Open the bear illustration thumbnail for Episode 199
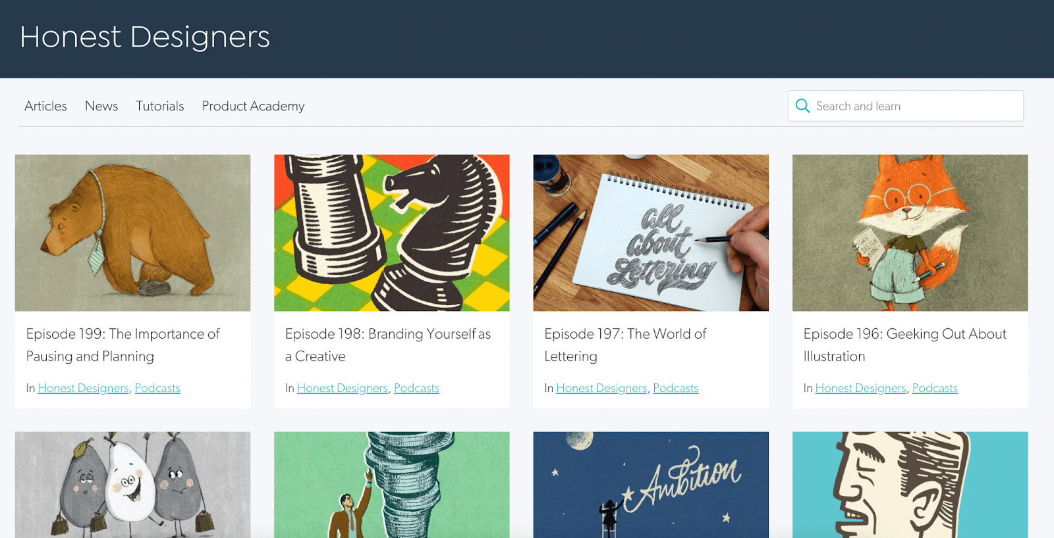 [132, 233]
